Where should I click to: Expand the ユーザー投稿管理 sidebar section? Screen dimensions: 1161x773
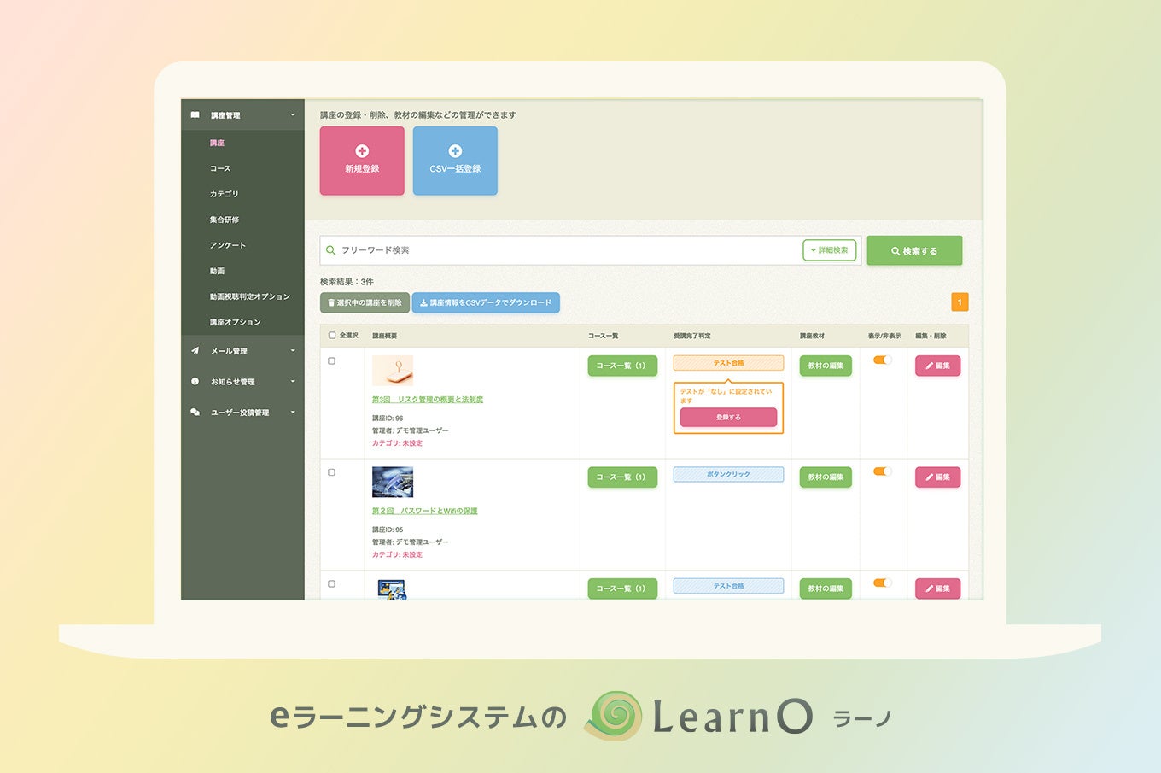point(242,413)
